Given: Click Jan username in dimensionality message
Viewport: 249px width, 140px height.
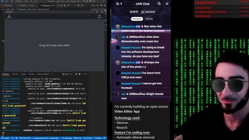Looking at the screenshot, I should click(123, 37).
